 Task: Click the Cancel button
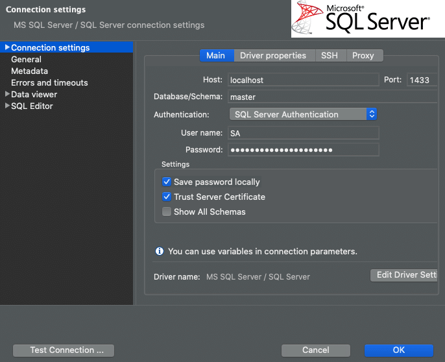pyautogui.click(x=315, y=350)
